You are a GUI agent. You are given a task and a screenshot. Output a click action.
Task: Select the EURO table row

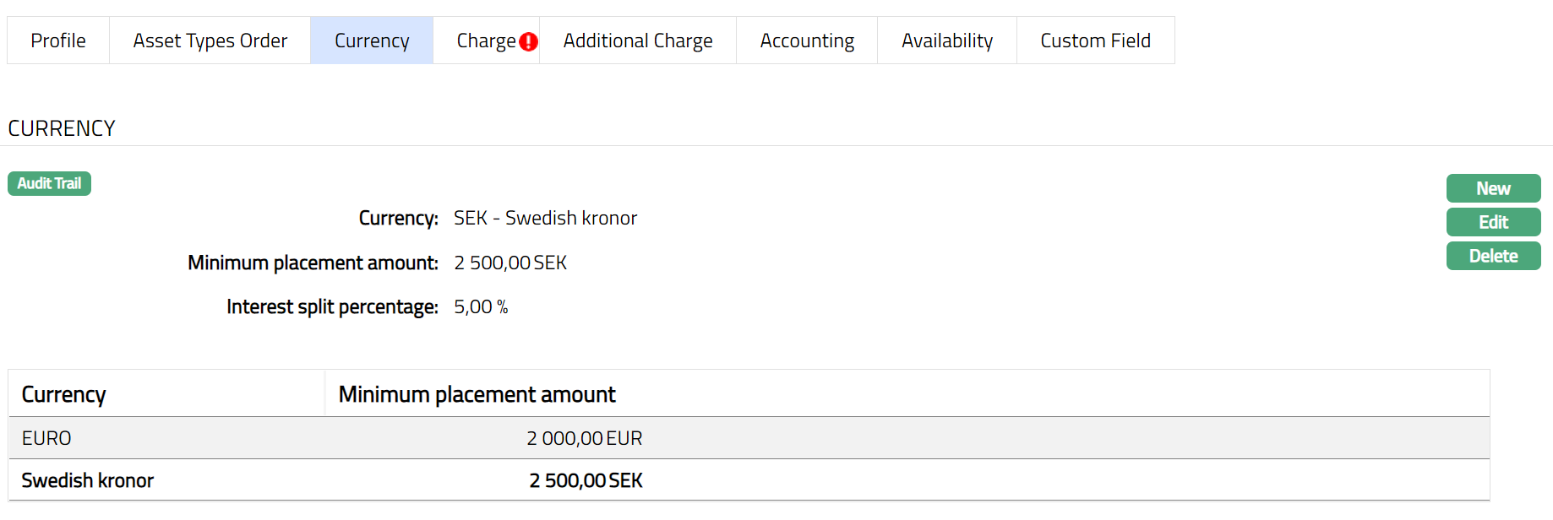[x=46, y=438]
